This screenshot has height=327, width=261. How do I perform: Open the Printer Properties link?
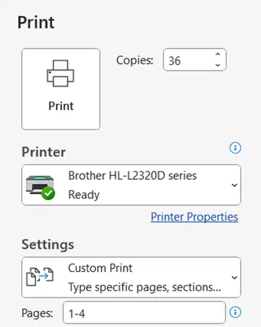(194, 216)
